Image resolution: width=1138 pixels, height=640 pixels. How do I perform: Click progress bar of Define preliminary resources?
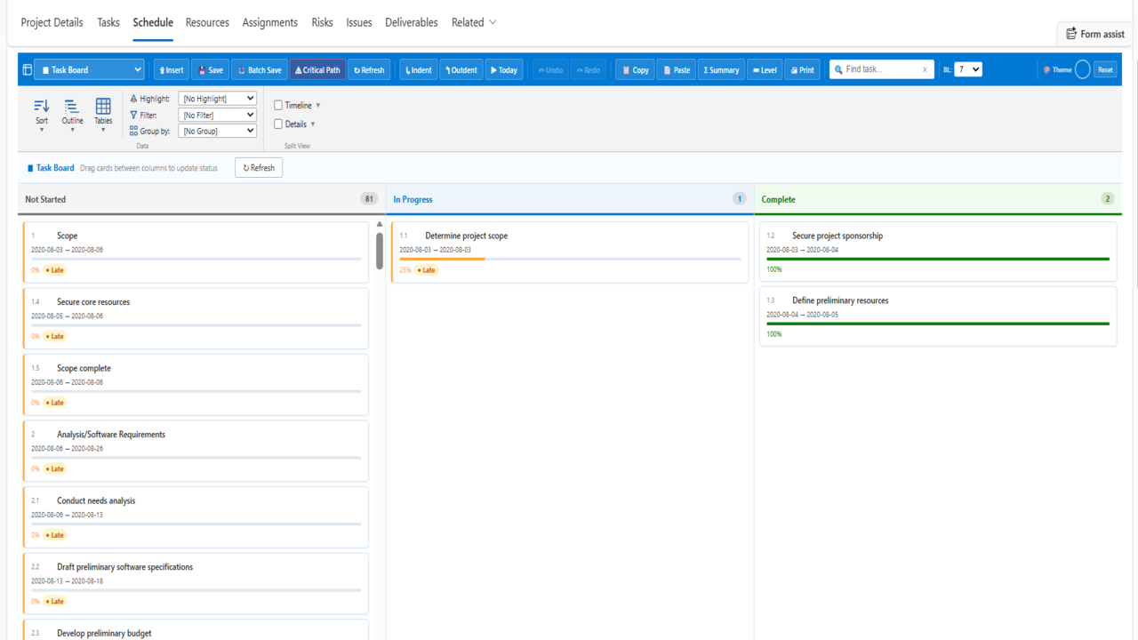coord(938,324)
